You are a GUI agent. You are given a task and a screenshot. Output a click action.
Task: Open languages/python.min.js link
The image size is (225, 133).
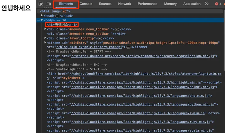pyautogui.click(x=143, y=105)
